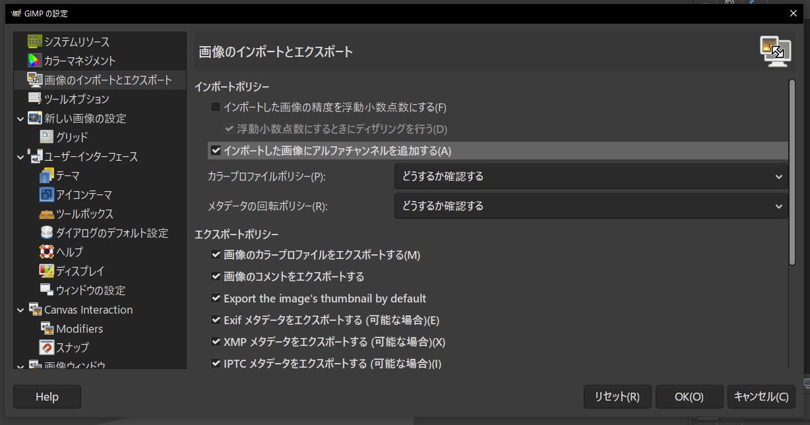Click the リセット(R) button
Viewport: 810px width, 425px height.
tap(617, 397)
